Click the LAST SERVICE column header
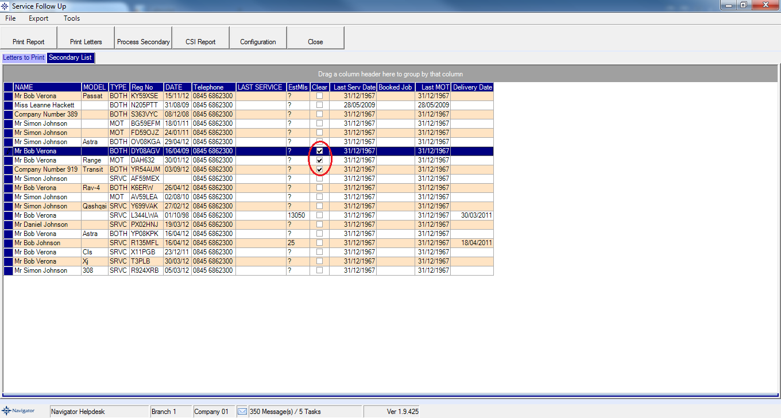781x418 pixels. pyautogui.click(x=261, y=87)
